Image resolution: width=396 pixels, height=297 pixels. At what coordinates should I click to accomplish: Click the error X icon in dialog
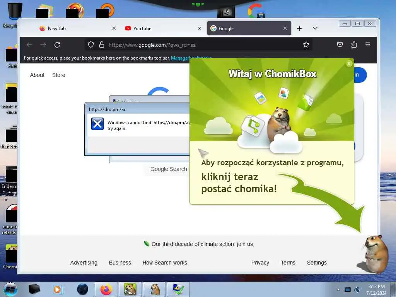pos(97,124)
